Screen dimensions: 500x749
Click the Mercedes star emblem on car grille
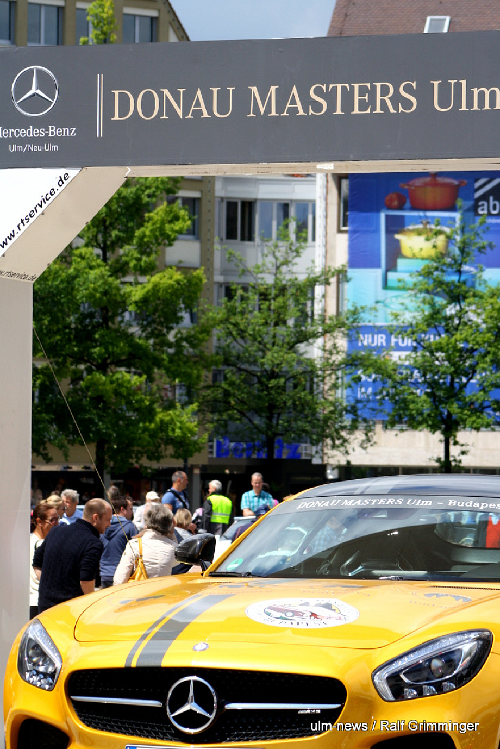[x=191, y=704]
